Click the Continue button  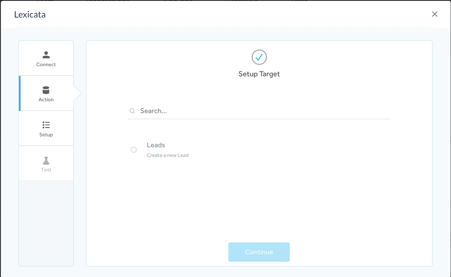pos(259,252)
